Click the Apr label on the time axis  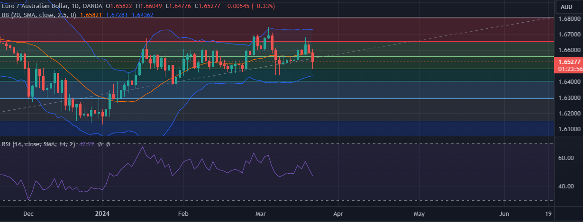coord(338,214)
